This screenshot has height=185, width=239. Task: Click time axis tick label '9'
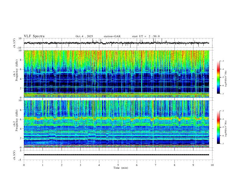[x=193, y=165]
